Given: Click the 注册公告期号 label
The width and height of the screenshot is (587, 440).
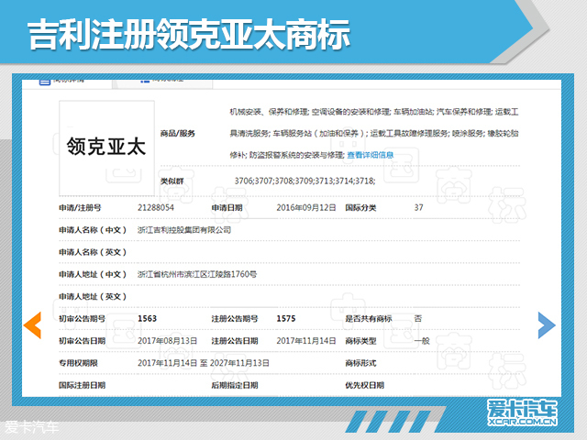Looking at the screenshot, I should (235, 319).
